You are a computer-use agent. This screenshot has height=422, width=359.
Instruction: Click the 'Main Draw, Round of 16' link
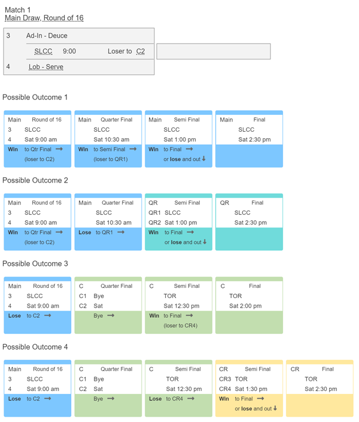44,18
